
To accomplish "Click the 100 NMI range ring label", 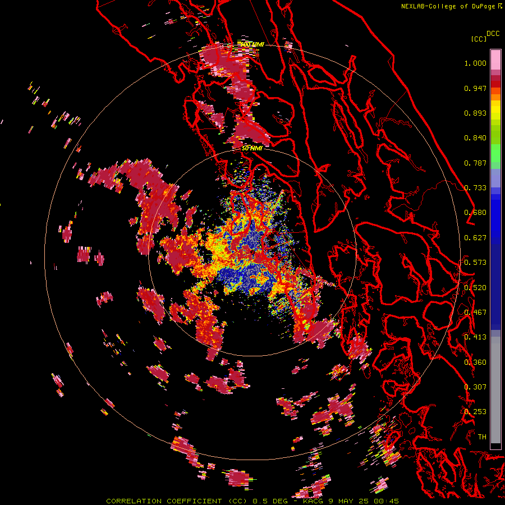I will 252,44.
